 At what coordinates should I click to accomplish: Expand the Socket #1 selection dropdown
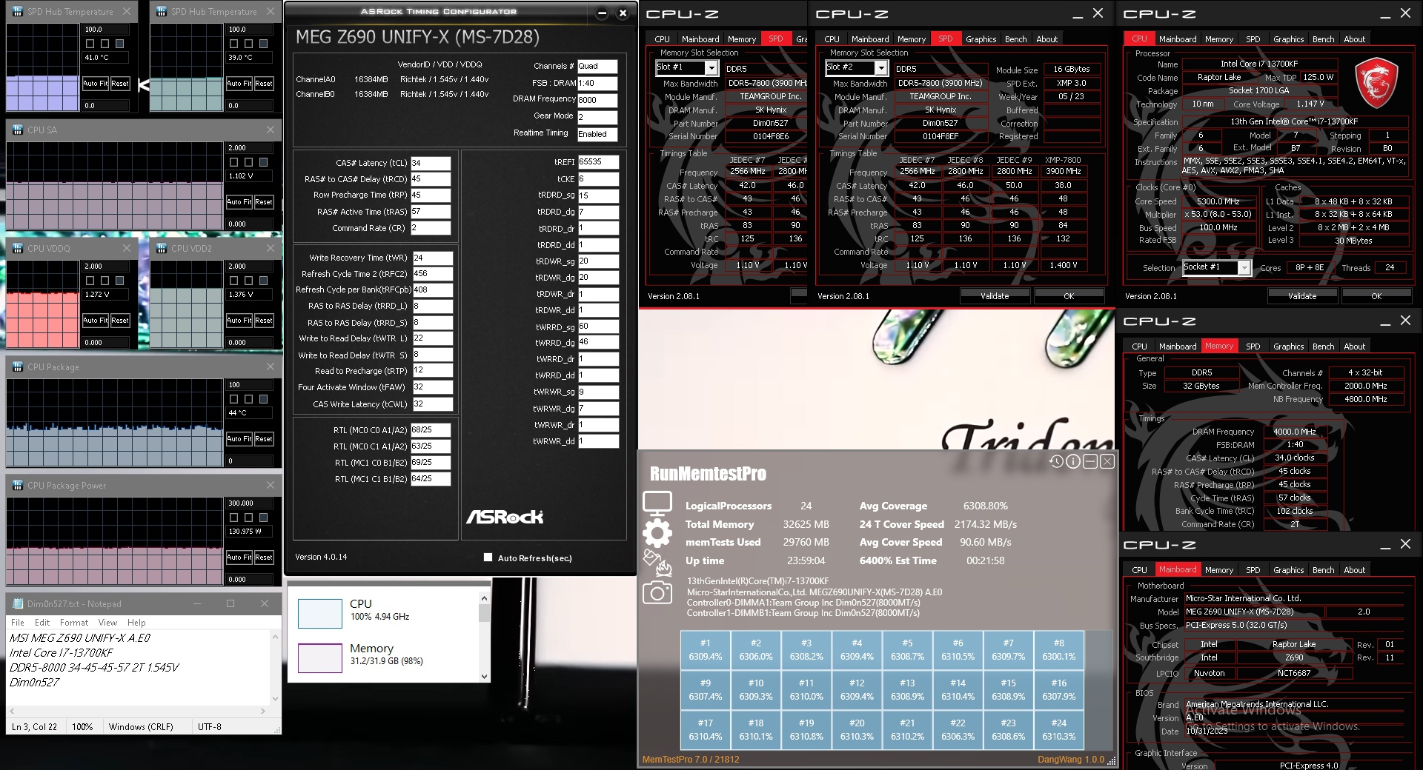click(1244, 267)
